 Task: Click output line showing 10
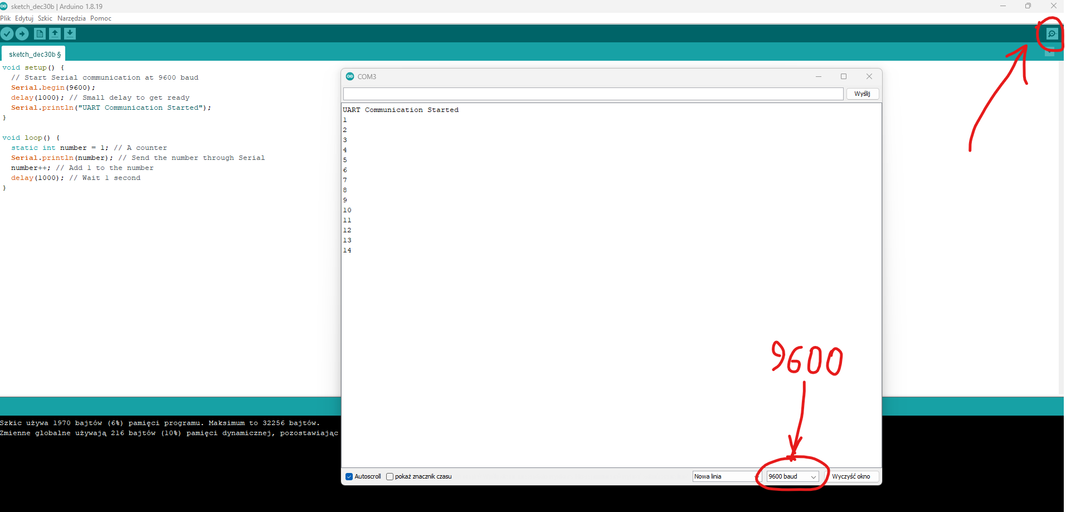pyautogui.click(x=347, y=210)
